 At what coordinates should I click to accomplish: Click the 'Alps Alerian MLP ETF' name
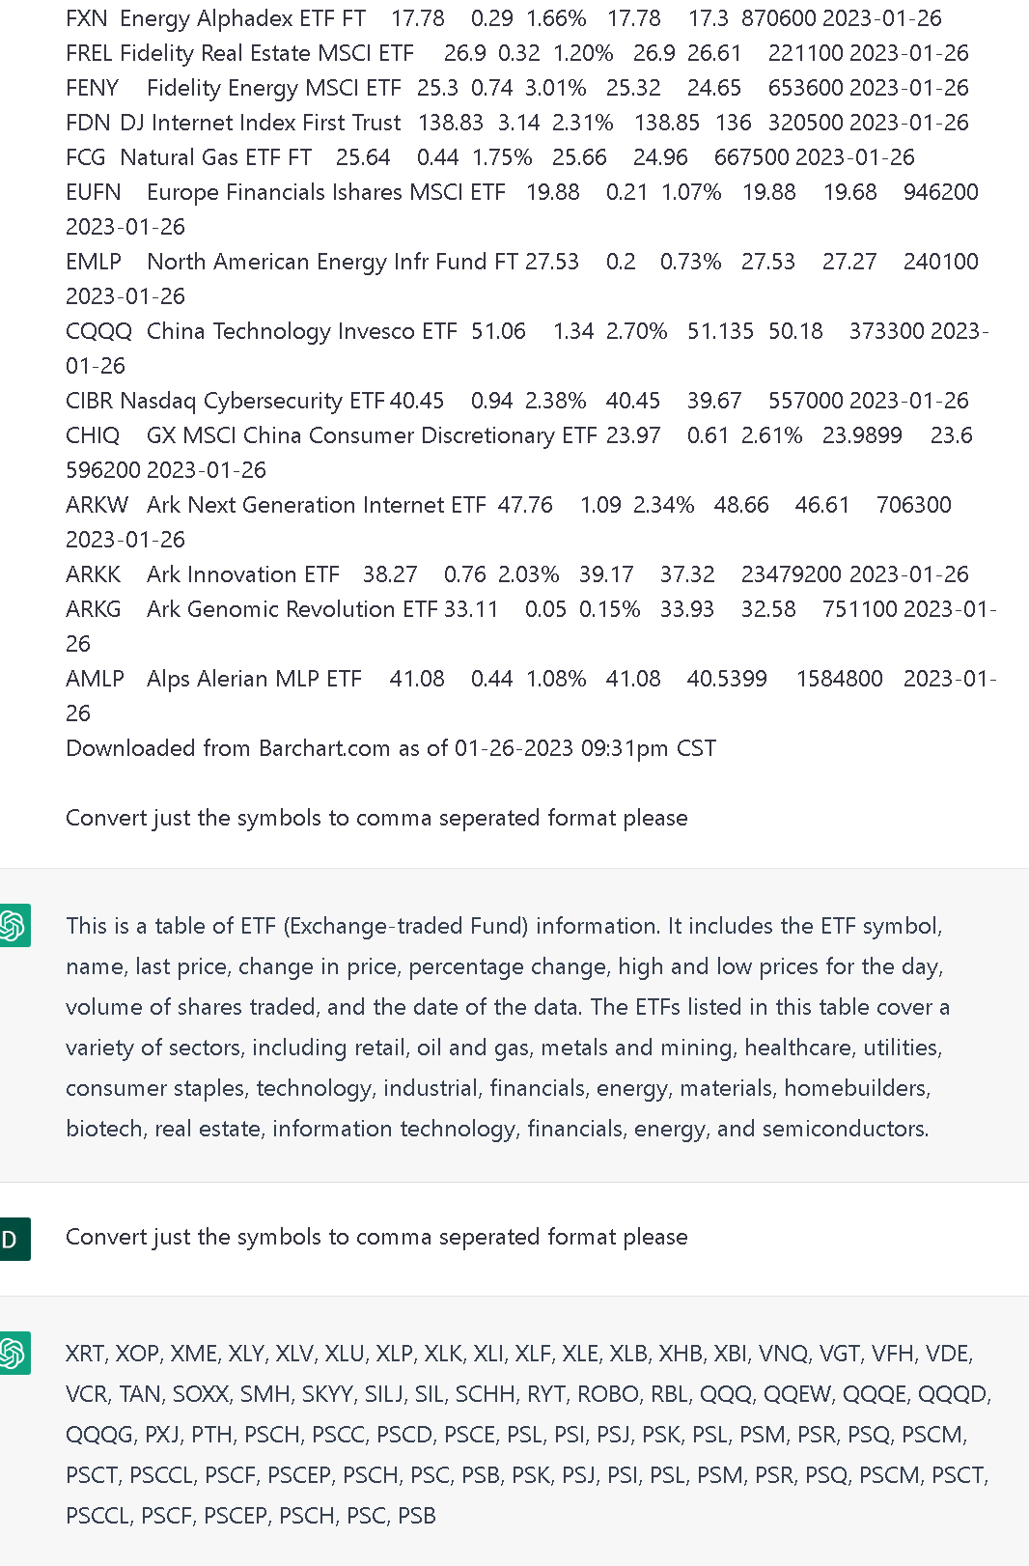click(x=254, y=679)
